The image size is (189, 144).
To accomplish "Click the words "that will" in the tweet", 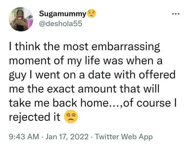I will tap(143, 89).
